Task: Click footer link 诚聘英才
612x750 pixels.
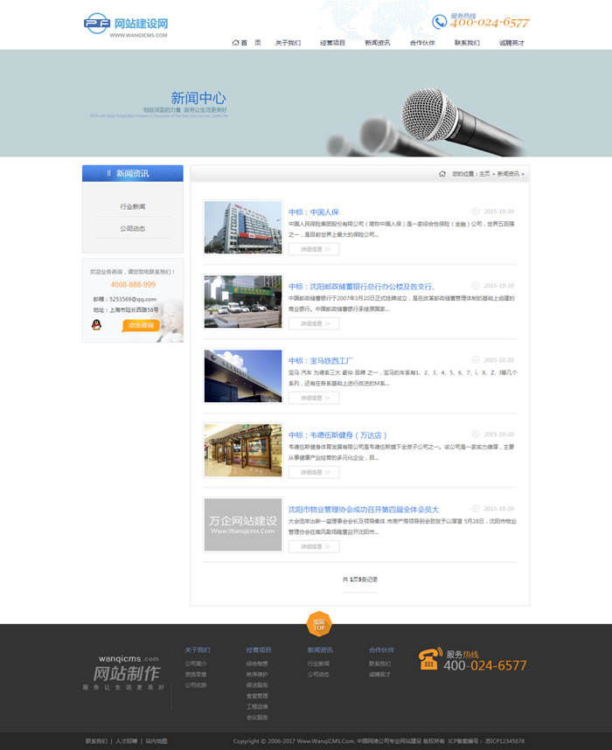Action: [380, 675]
